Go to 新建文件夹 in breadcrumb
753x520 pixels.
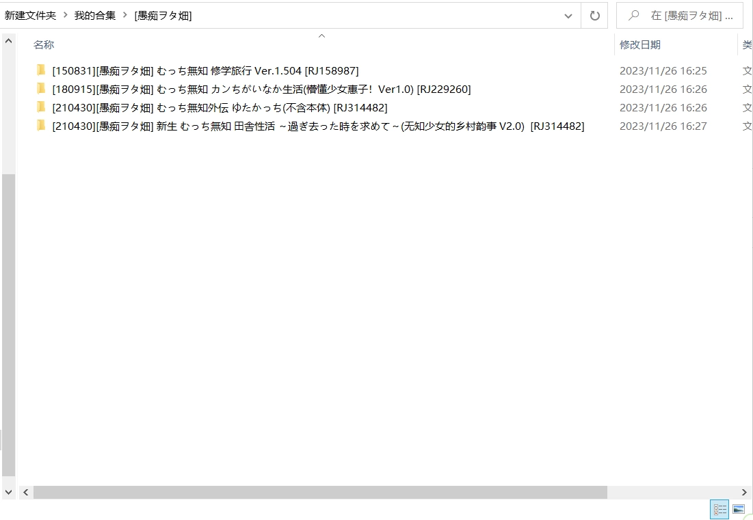click(30, 15)
